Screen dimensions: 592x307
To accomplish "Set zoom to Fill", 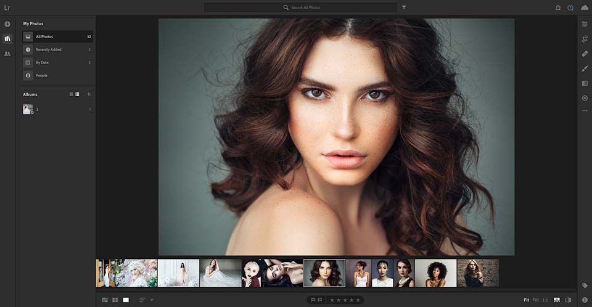I will click(535, 300).
